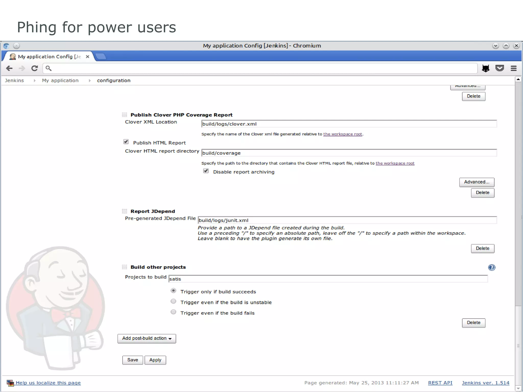Image resolution: width=523 pixels, height=392 pixels.
Task: Open the Add post-build action dropdown
Action: coord(147,338)
